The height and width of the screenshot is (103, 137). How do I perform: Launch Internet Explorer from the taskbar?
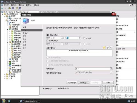[x=9, y=101]
